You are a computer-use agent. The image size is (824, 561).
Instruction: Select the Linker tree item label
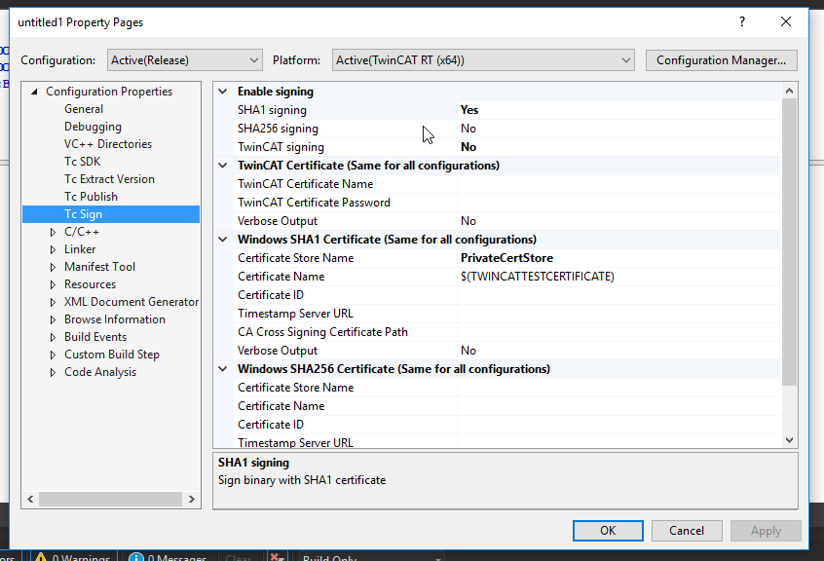point(80,249)
